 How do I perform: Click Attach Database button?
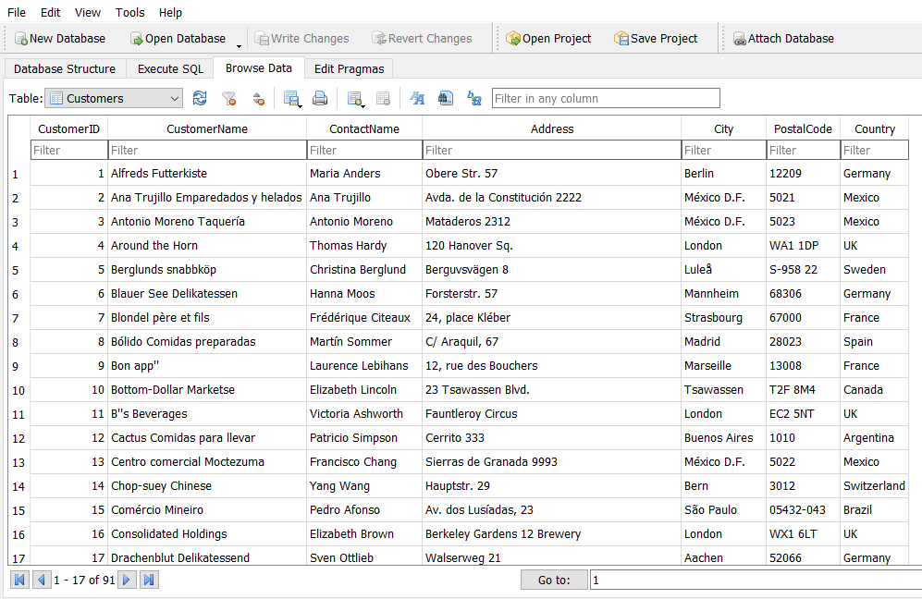783,38
